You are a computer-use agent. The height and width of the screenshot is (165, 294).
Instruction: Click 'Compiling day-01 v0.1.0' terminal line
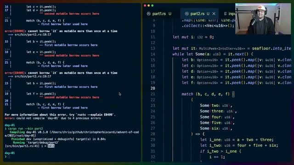[x=72, y=134]
